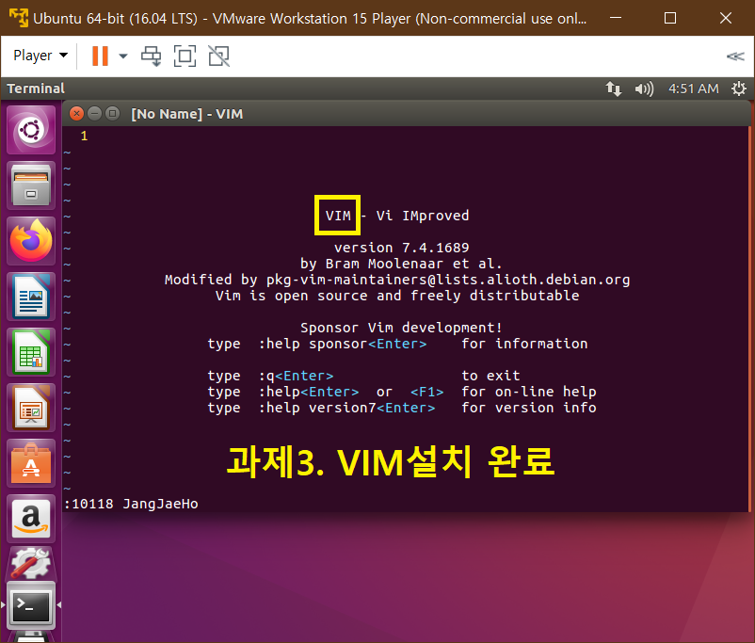Screen dimensions: 755x643
Task: Open the Player menu in VMware
Action: (x=40, y=56)
